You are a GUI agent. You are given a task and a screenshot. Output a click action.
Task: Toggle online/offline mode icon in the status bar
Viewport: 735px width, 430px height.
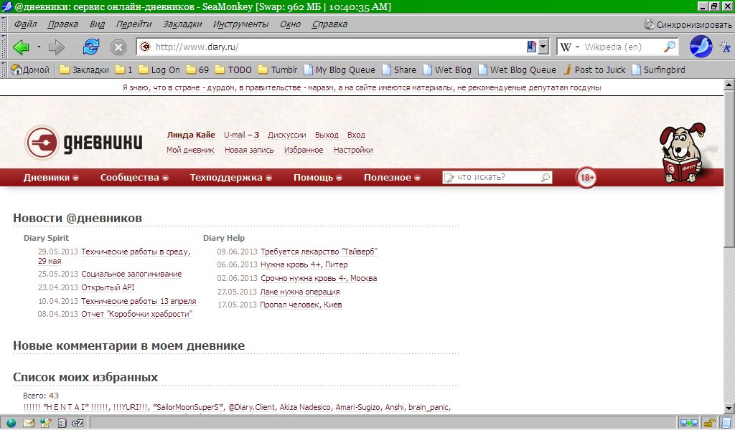pos(688,423)
